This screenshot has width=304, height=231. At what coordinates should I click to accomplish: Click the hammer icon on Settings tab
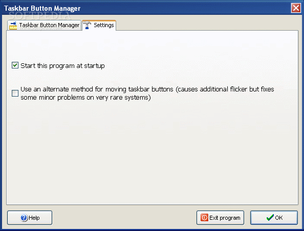pyautogui.click(x=87, y=25)
